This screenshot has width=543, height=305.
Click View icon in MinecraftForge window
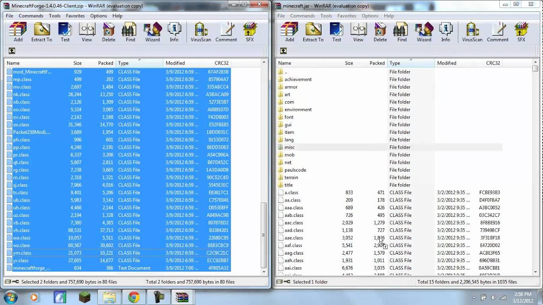tap(87, 32)
